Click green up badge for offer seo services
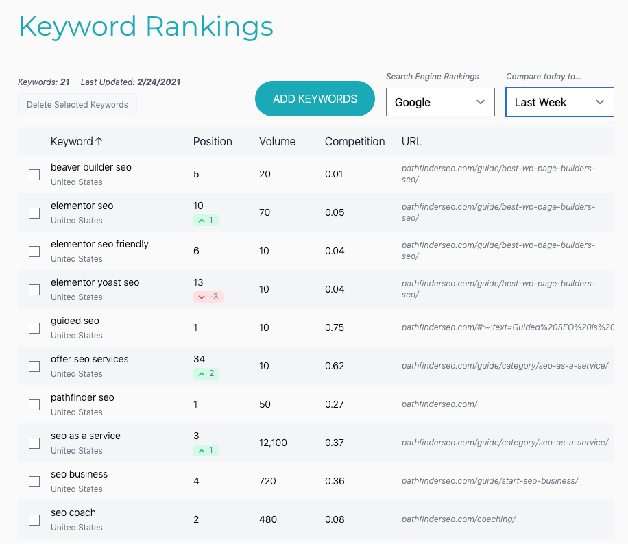The image size is (628, 544). pyautogui.click(x=206, y=374)
